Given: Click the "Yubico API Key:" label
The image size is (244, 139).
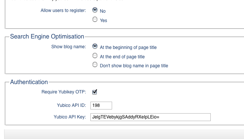Looking at the screenshot, I should pyautogui.click(x=70, y=117).
